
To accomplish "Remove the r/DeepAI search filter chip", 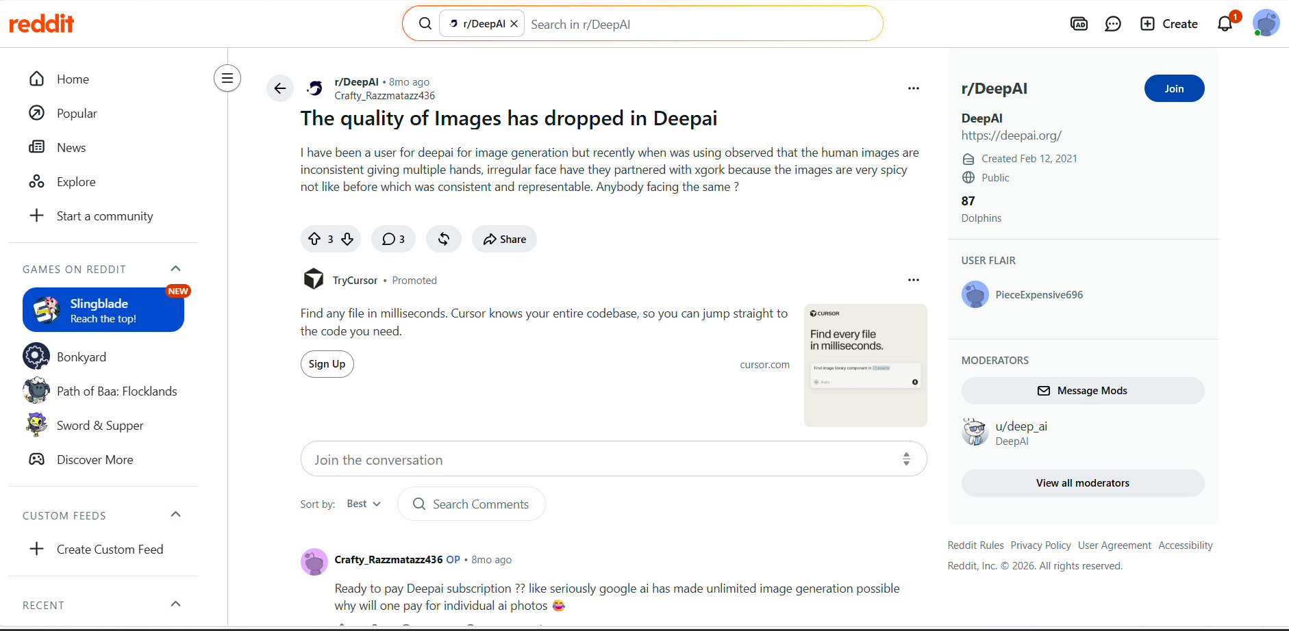I will pos(514,24).
